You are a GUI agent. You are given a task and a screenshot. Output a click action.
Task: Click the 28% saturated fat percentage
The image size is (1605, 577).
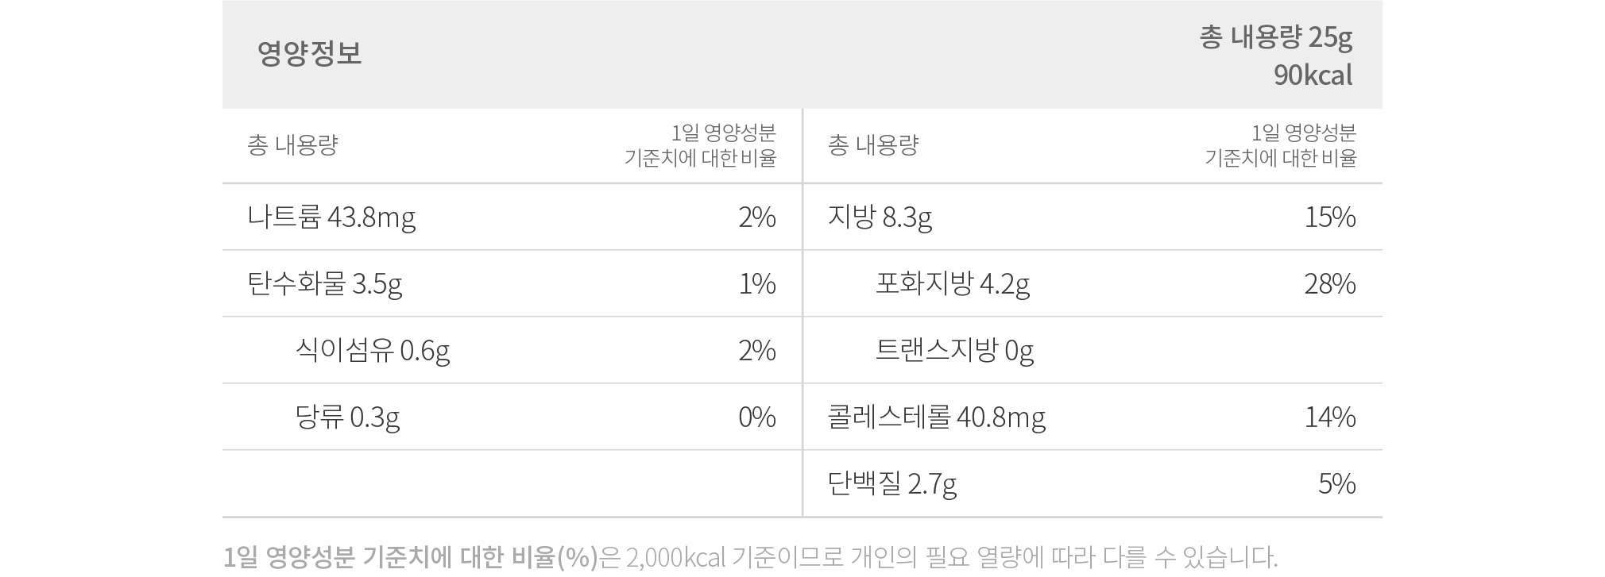pos(1330,283)
